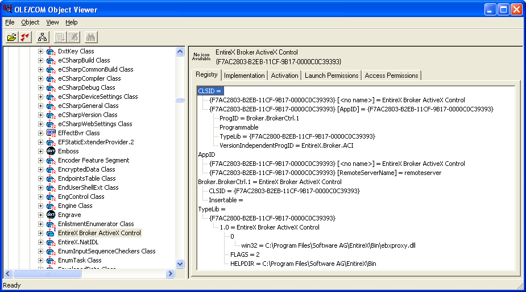Expand the eCSharpCommonBuild Class node
Screen dimensions: 526x292
click(40, 69)
